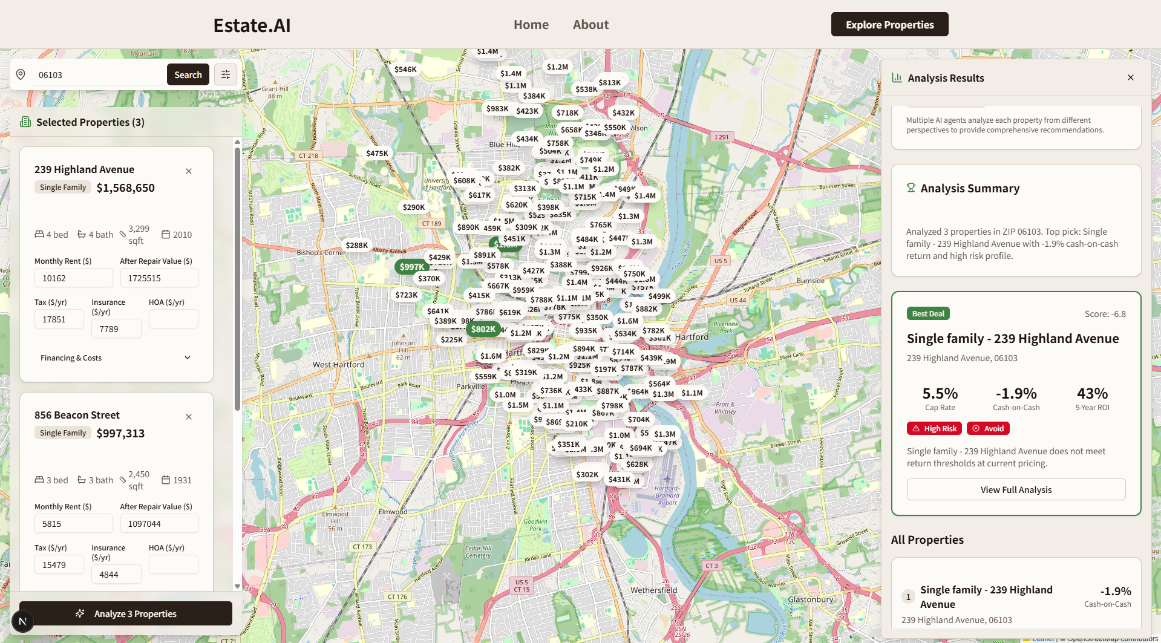This screenshot has width=1161, height=643.
Task: Click the Analyze 3 Properties button
Action: [x=126, y=613]
